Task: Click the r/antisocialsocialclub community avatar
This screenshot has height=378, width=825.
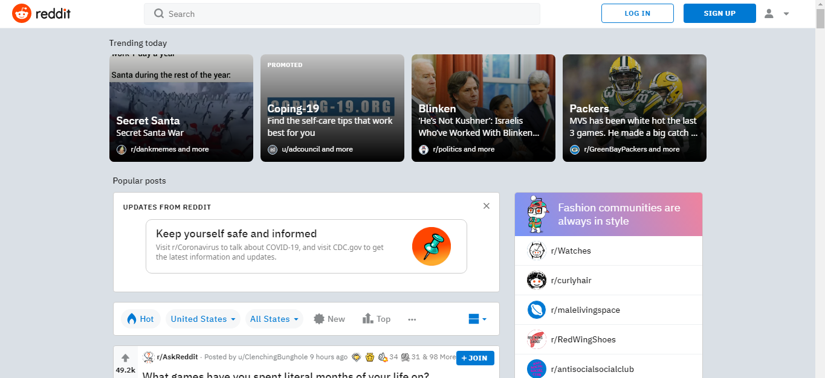Action: point(537,369)
